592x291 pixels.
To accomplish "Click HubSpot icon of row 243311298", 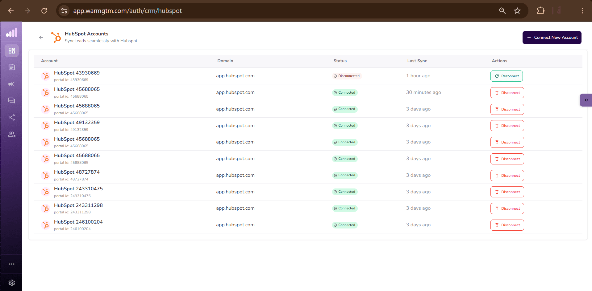I will point(46,208).
